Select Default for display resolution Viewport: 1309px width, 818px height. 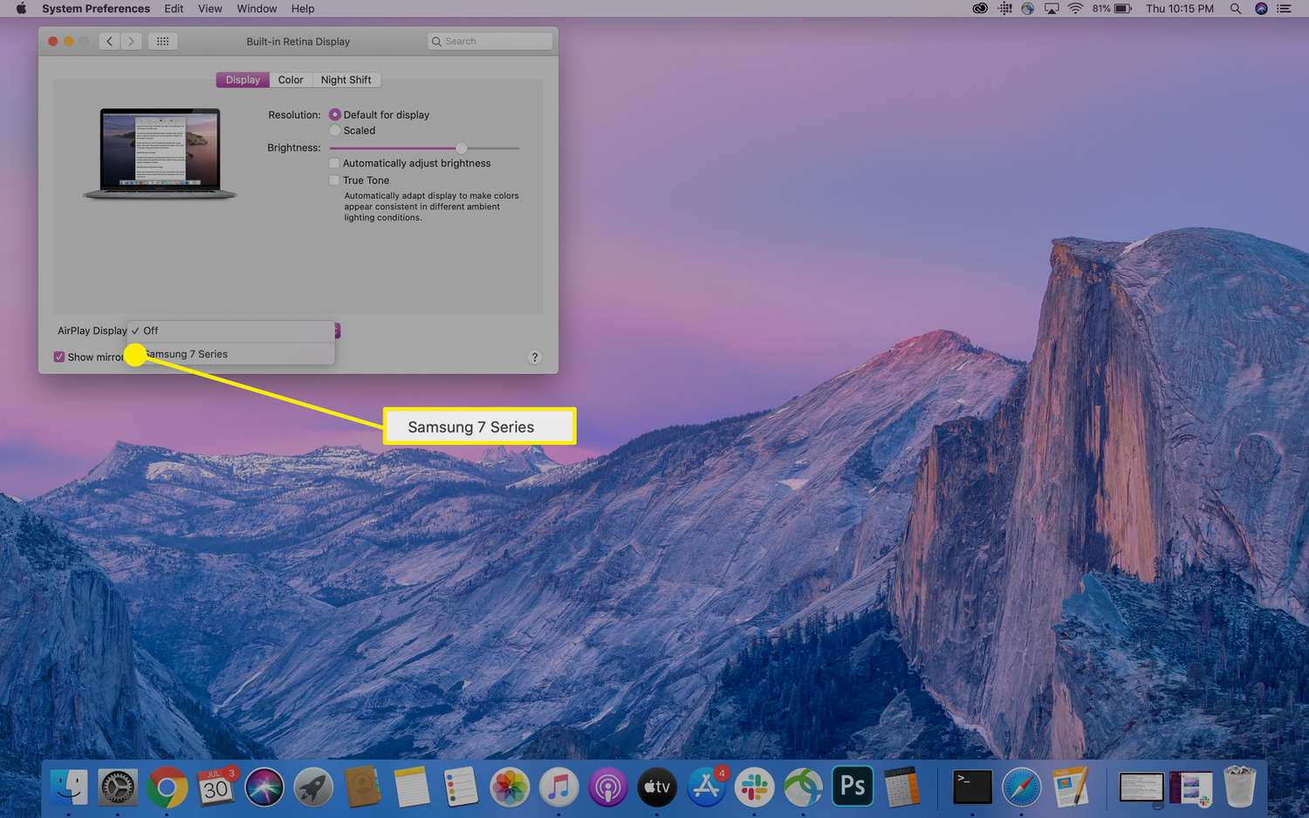coord(335,115)
